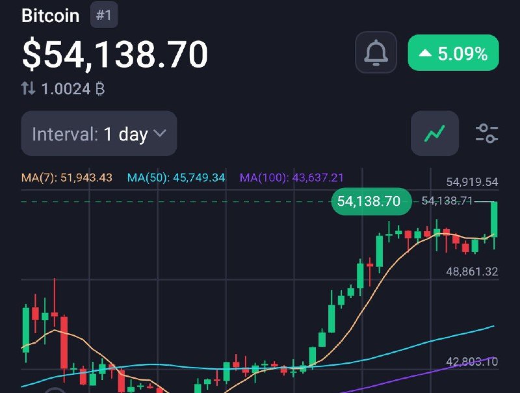
Task: Tap the price alert bell icon
Action: 376,53
